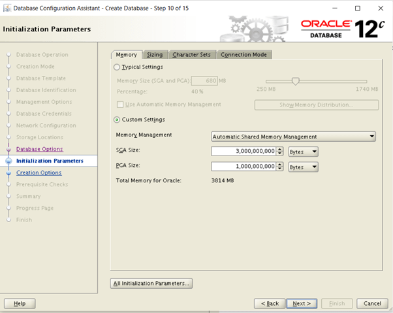Click the Creation Options step bullet icon
This screenshot has height=313, width=393.
coord(9,173)
